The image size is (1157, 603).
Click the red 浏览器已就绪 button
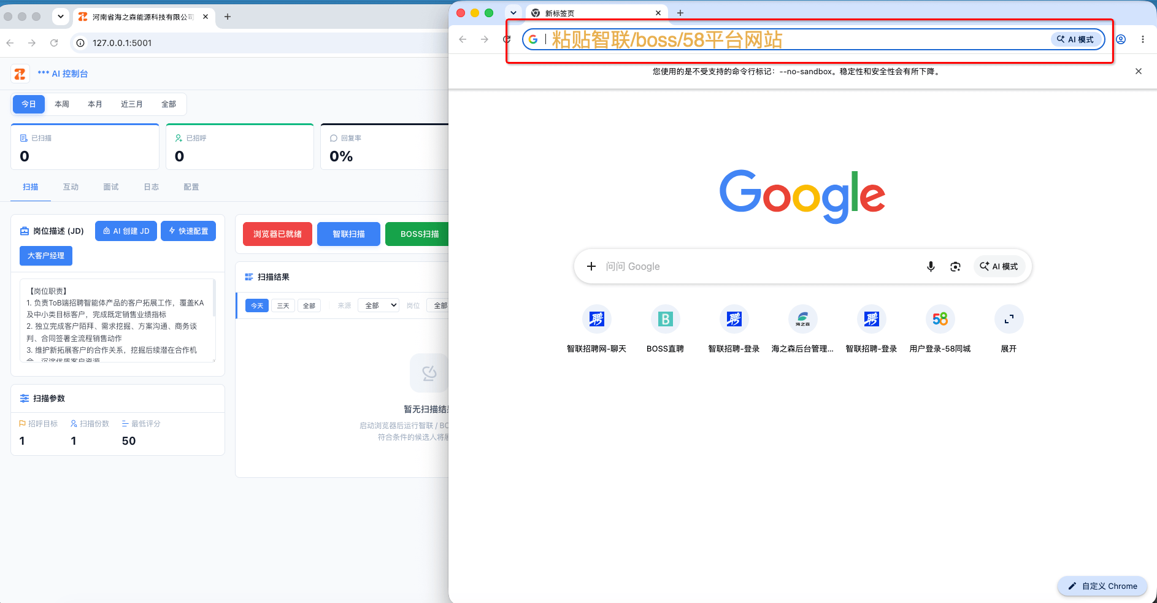click(277, 234)
